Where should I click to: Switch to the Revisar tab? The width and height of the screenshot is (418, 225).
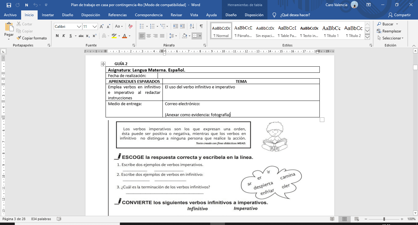176,15
